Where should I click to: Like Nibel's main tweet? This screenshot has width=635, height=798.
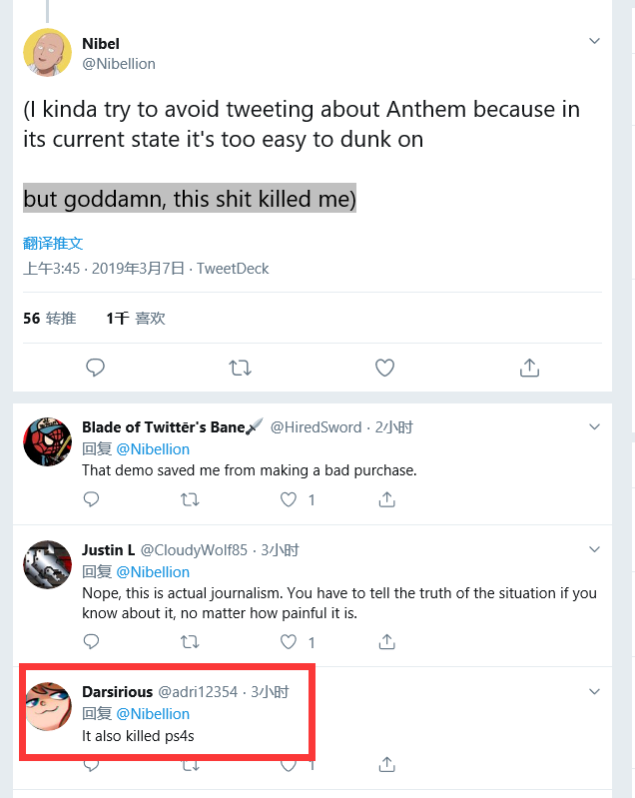pos(384,368)
